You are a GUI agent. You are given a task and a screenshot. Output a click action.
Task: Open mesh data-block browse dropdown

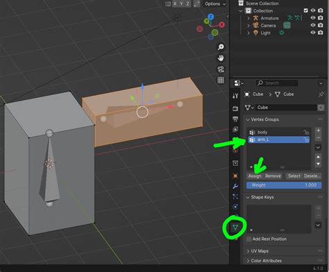pos(249,108)
